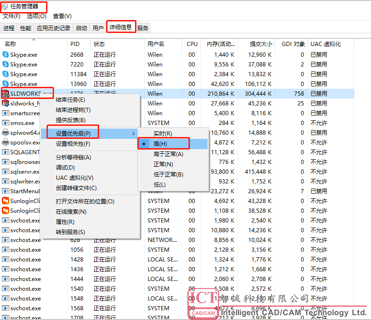Image resolution: width=371 pixels, height=320 pixels.
Task: Switch to the 用户 tab
Action: coord(98,28)
